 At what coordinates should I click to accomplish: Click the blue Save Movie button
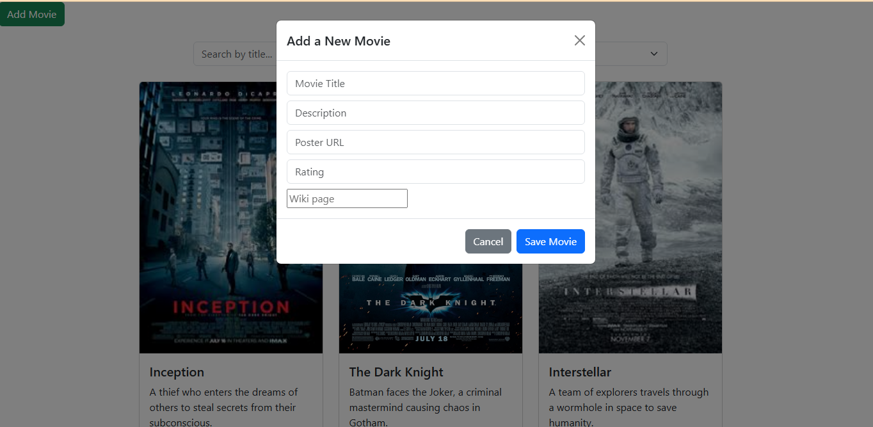tap(550, 241)
